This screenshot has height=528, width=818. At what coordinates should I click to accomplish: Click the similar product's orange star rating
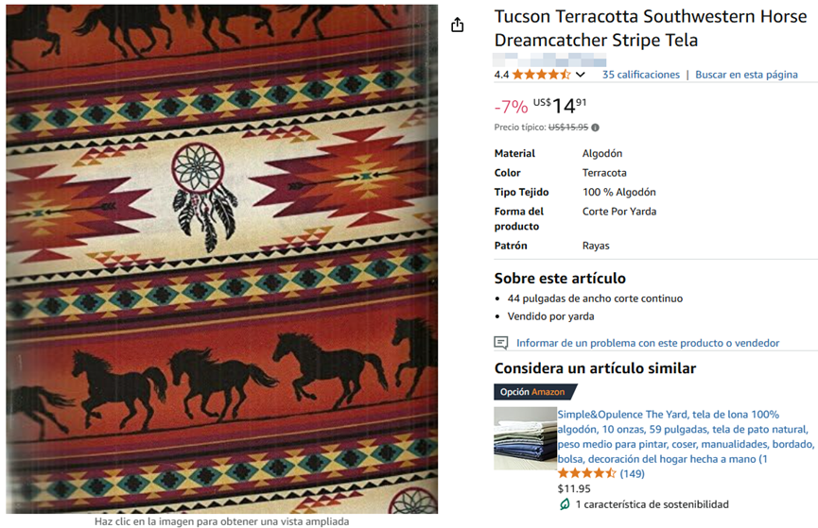[x=587, y=473]
